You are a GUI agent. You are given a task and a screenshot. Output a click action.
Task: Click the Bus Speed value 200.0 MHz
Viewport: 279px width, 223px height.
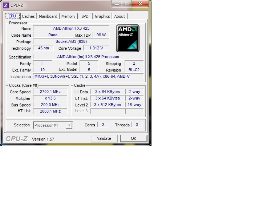[50, 105]
